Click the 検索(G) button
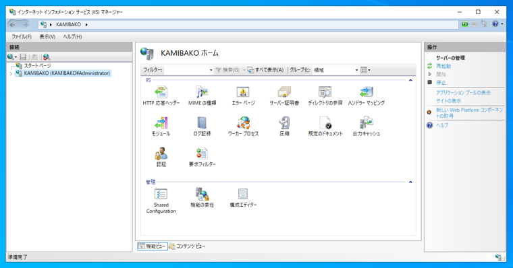This screenshot has height=268, width=513. (227, 70)
